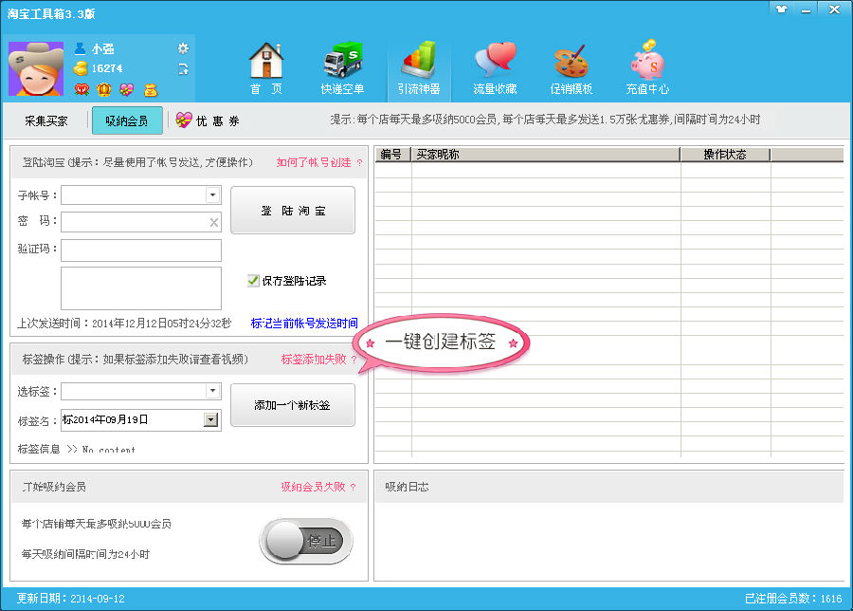Click the skin (shirt) icon in title bar
Viewport: 853px width, 611px height.
[781, 9]
